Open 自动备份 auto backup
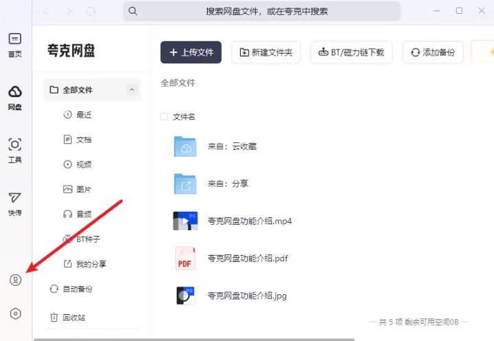This screenshot has height=341, width=494. (71, 289)
